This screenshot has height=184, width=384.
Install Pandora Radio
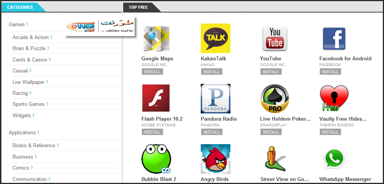pos(212,132)
